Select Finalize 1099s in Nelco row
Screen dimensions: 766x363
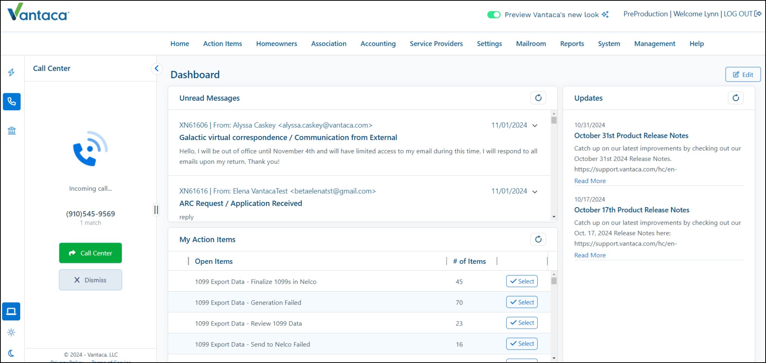pyautogui.click(x=522, y=281)
